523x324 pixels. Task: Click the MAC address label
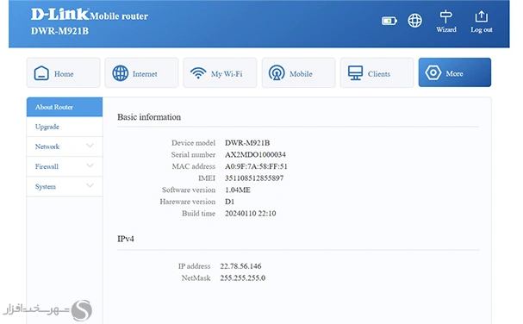[x=194, y=166]
